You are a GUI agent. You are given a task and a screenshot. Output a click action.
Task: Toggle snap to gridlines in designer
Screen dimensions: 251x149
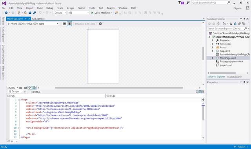[x=25, y=88]
